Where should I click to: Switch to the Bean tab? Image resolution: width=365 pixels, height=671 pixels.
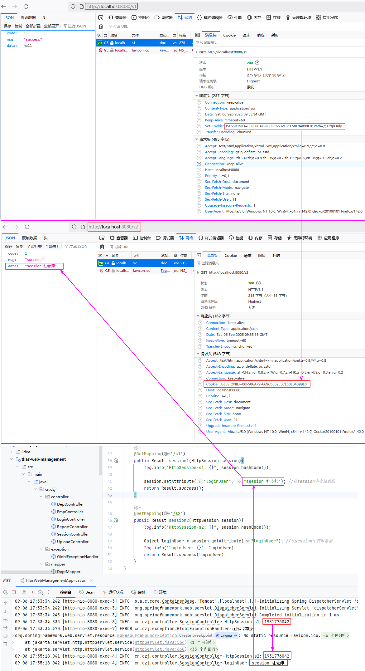click(x=87, y=592)
